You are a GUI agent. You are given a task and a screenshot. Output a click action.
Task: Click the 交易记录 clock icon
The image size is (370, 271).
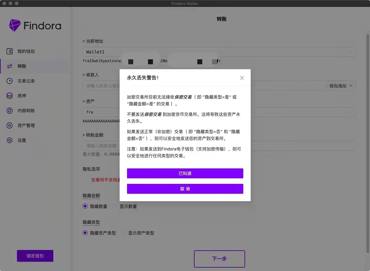tap(10, 81)
